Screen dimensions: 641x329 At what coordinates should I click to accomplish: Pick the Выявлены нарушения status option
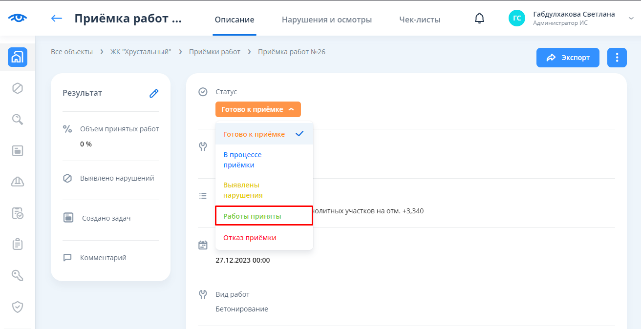click(x=243, y=190)
